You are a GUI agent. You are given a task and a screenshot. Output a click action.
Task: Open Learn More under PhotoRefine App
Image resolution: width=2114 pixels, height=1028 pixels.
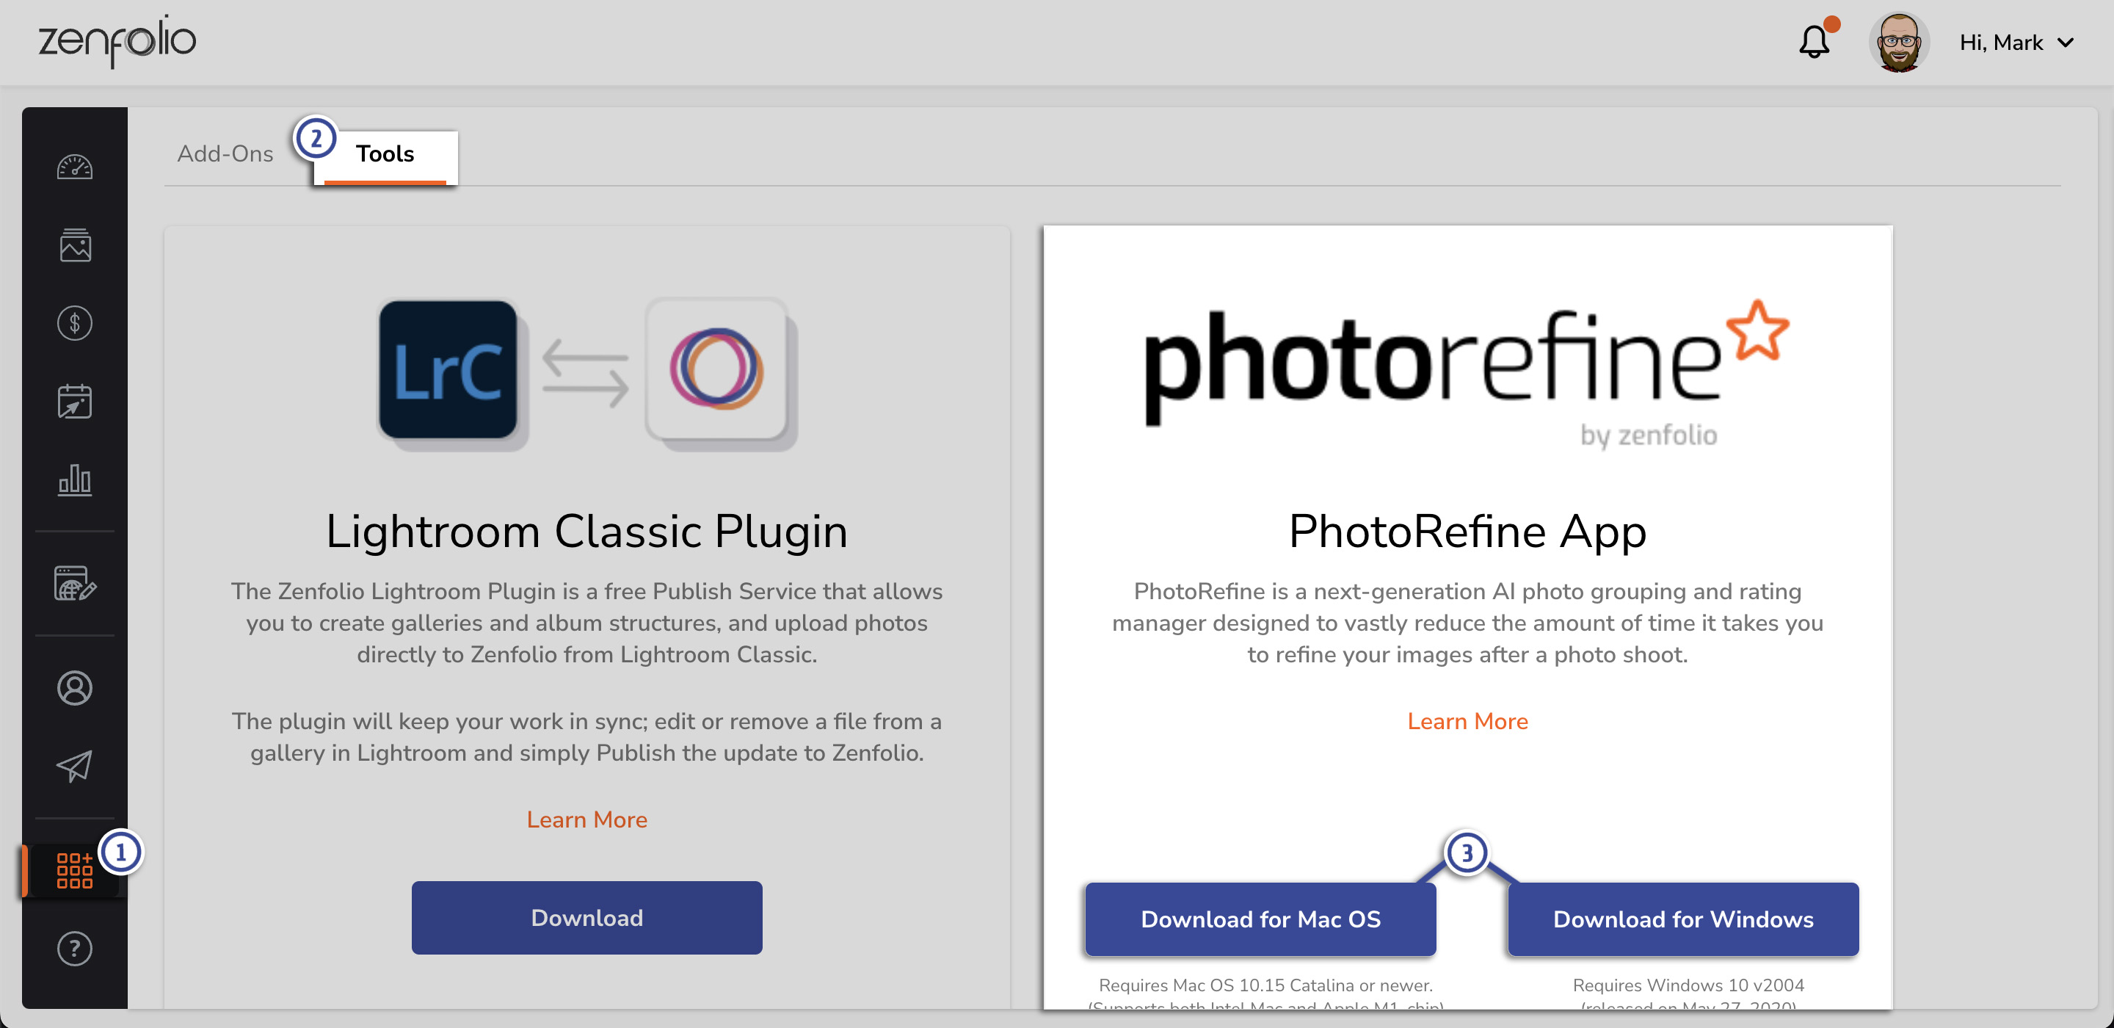(1467, 721)
